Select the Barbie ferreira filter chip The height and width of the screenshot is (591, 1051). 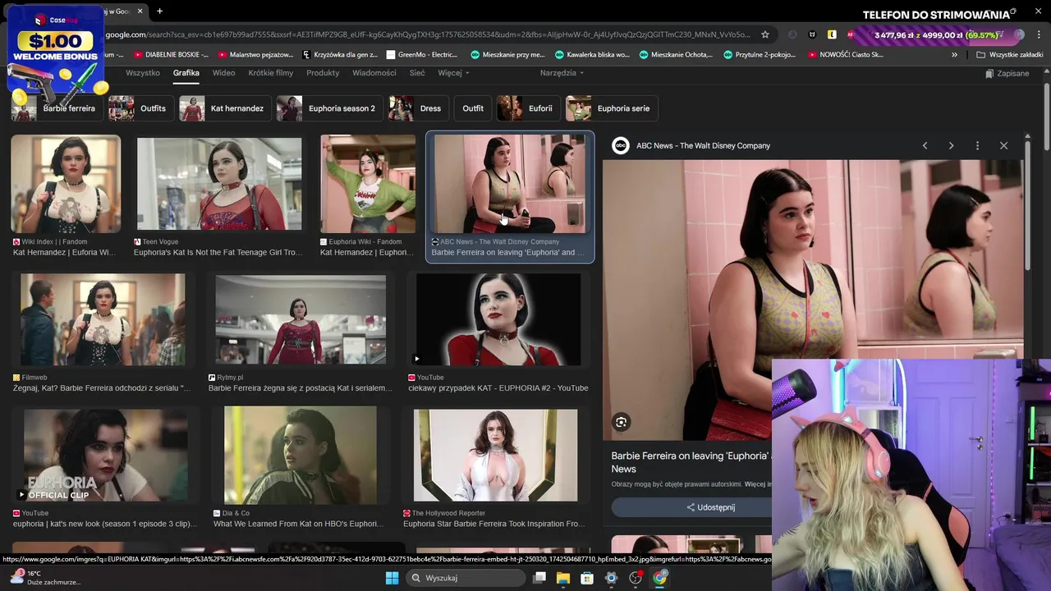[x=56, y=108]
